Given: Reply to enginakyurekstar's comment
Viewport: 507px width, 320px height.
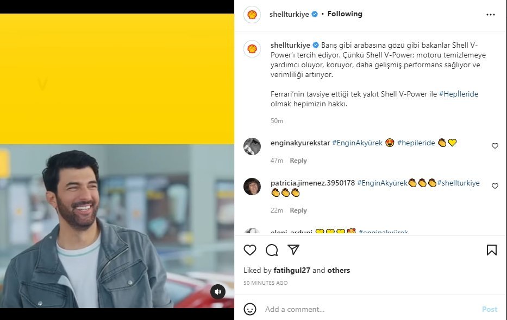Looking at the screenshot, I should coord(298,161).
